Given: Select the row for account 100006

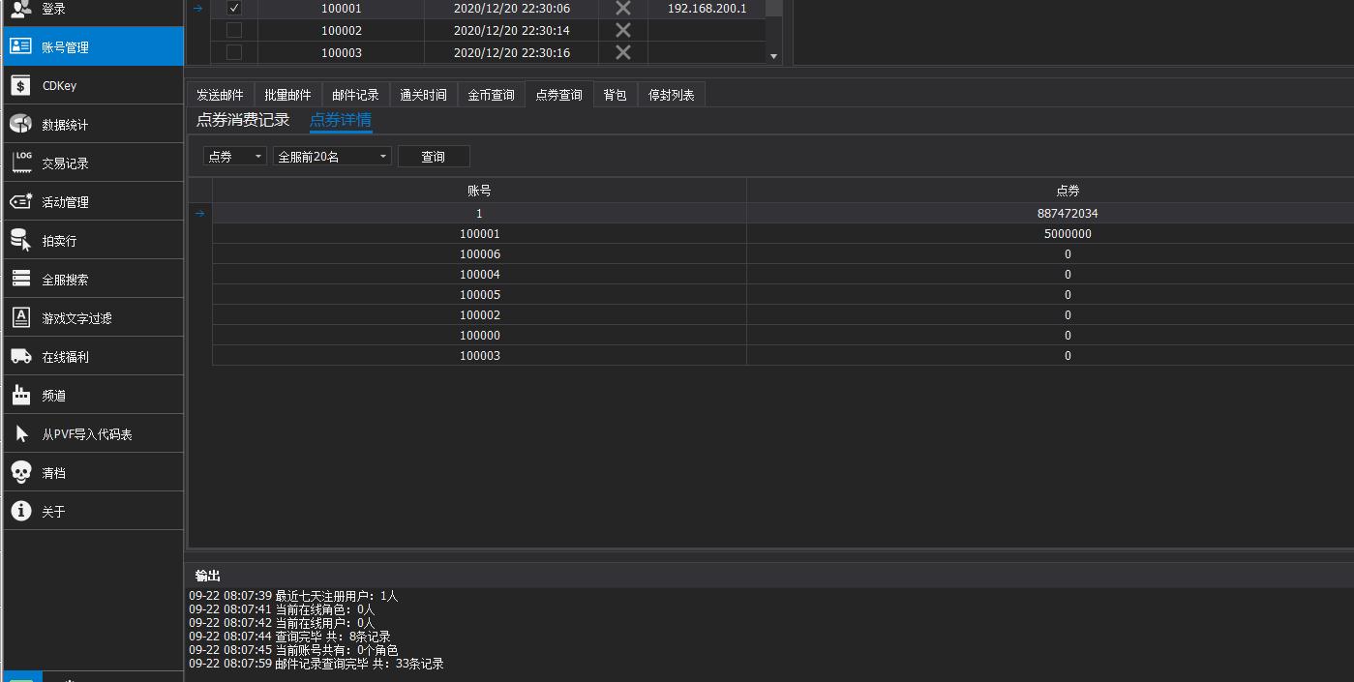Looking at the screenshot, I should [x=480, y=254].
